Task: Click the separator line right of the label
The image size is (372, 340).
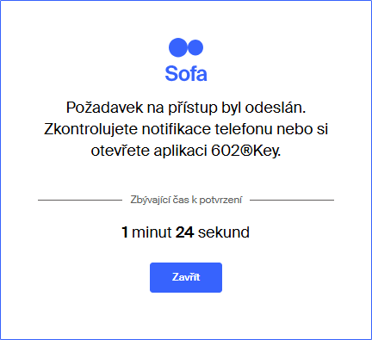Action: 292,200
